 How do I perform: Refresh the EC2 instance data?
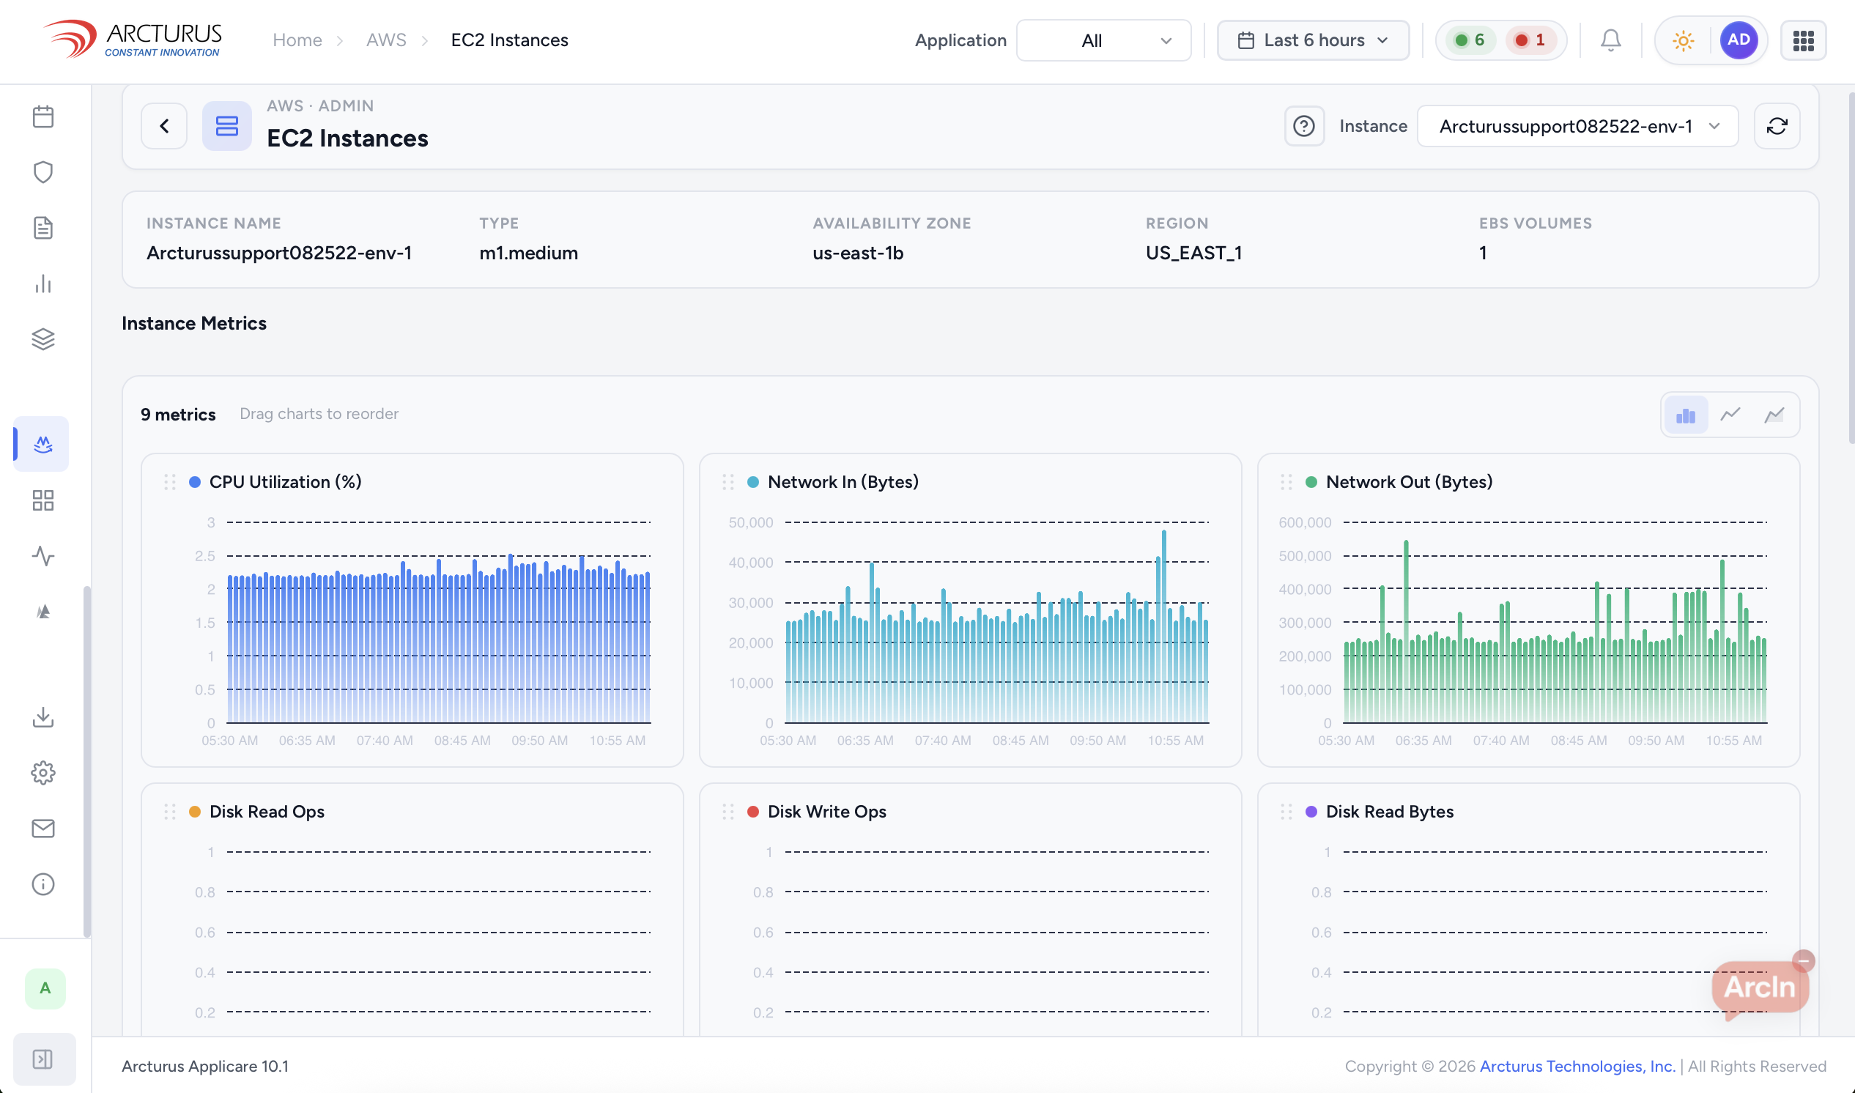[1776, 126]
